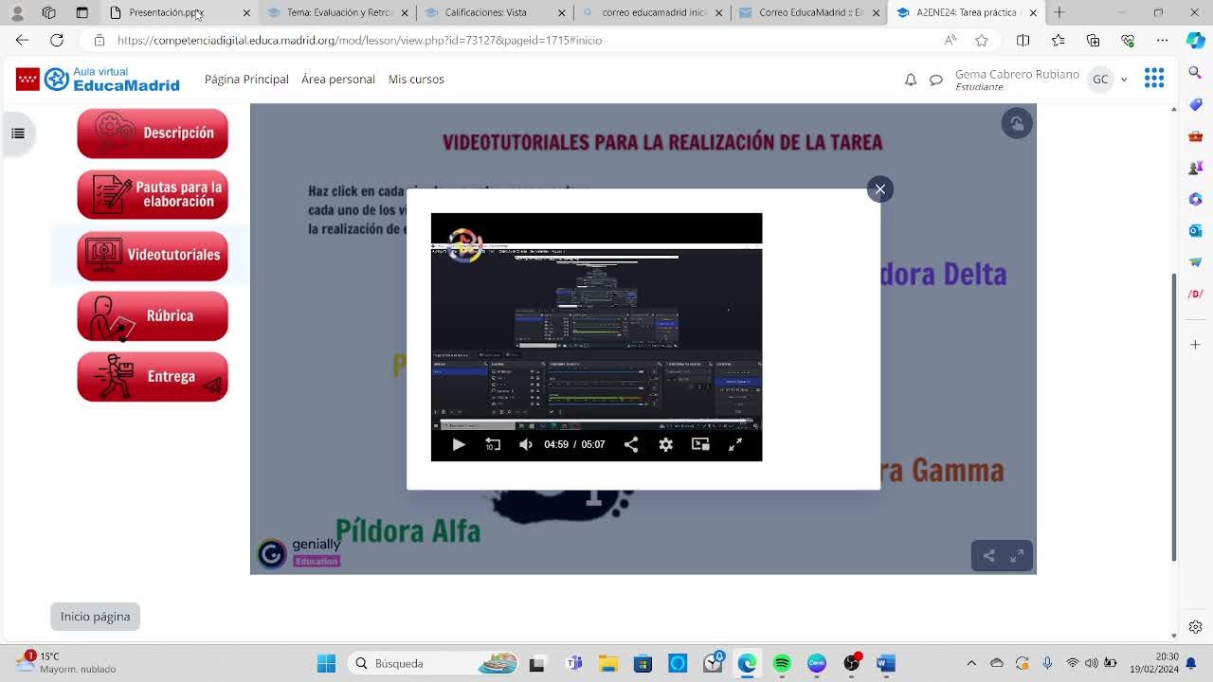Toggle Genially interactivity hint button
The image size is (1213, 682).
[x=1017, y=123]
